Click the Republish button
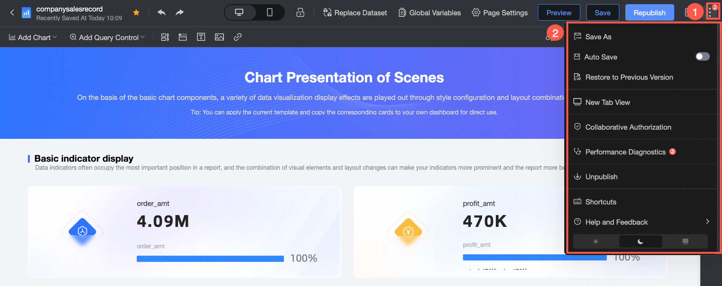 [x=649, y=13]
